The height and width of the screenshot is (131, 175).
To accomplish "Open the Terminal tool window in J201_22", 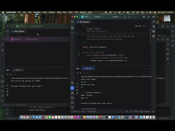I will click(72, 98).
